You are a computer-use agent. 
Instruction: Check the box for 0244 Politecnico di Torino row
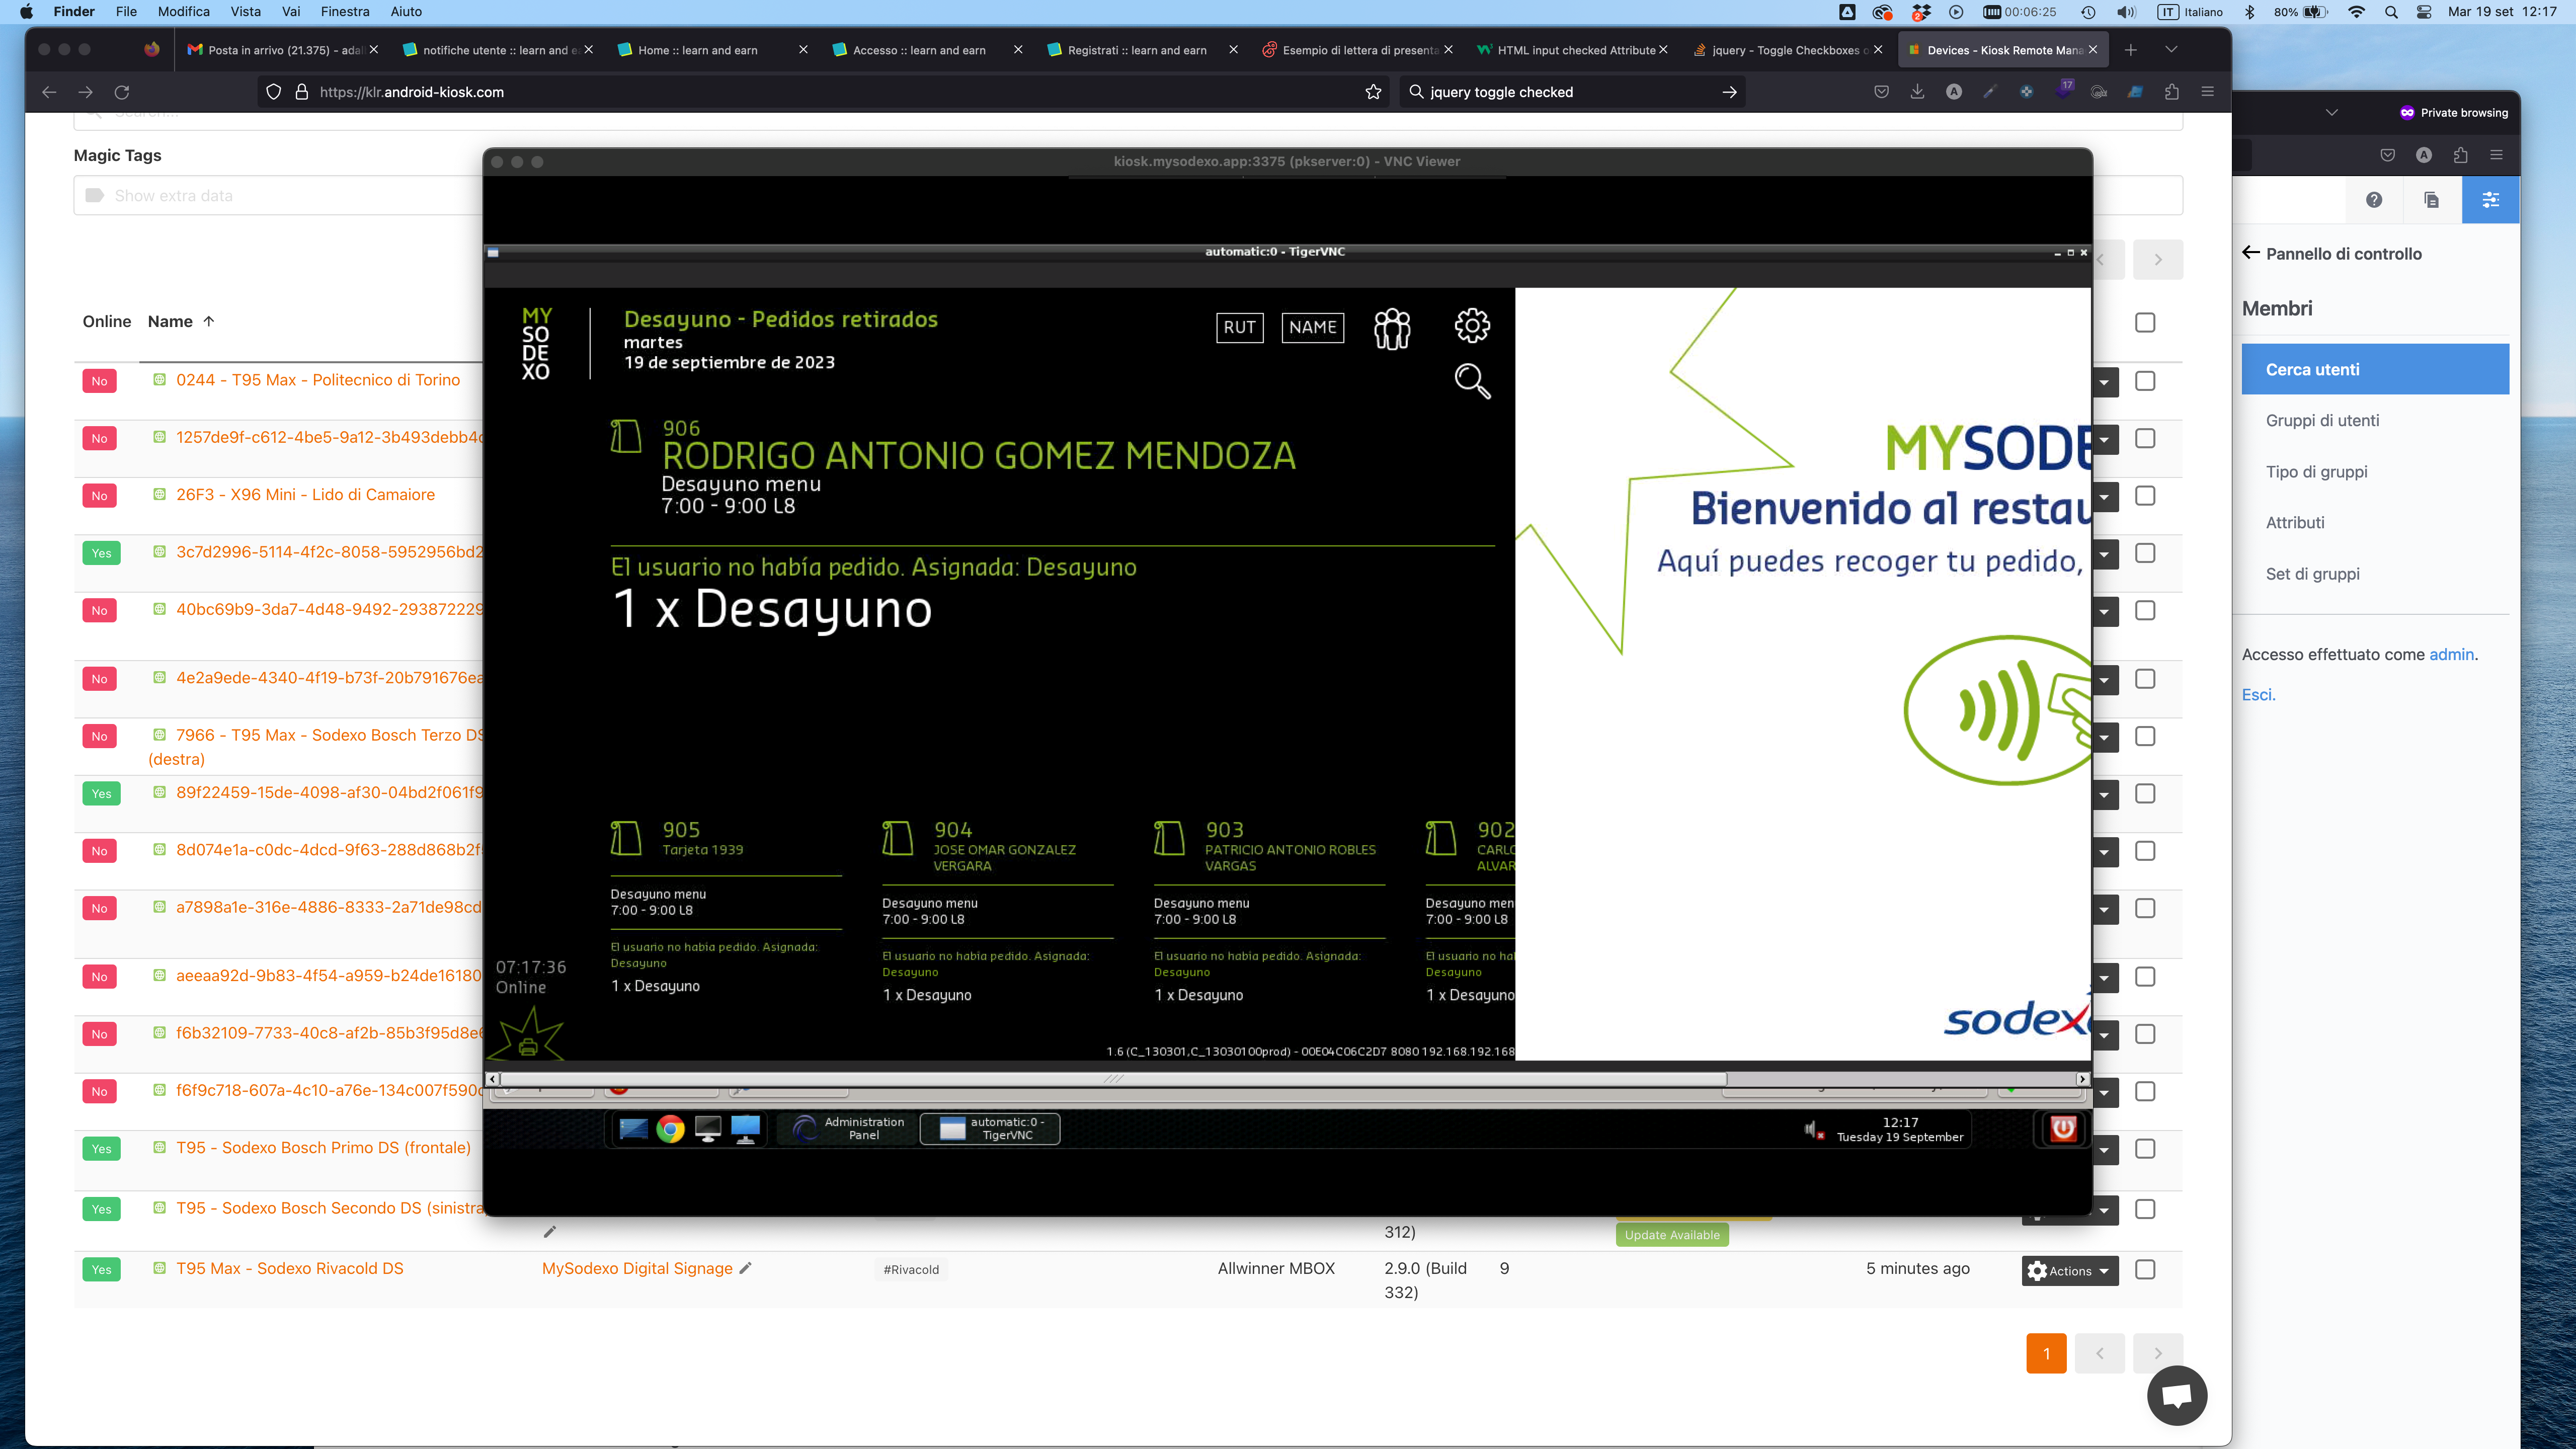[2145, 381]
